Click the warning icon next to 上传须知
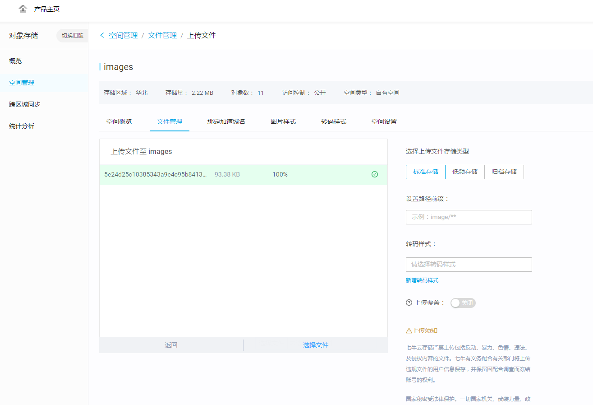The width and height of the screenshot is (593, 405). click(409, 331)
